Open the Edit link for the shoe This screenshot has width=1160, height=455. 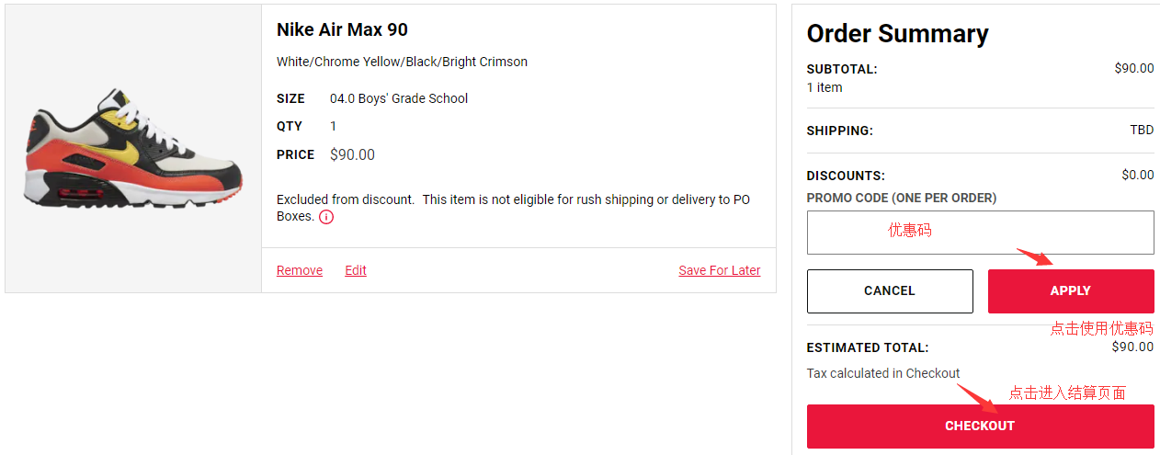tap(356, 270)
